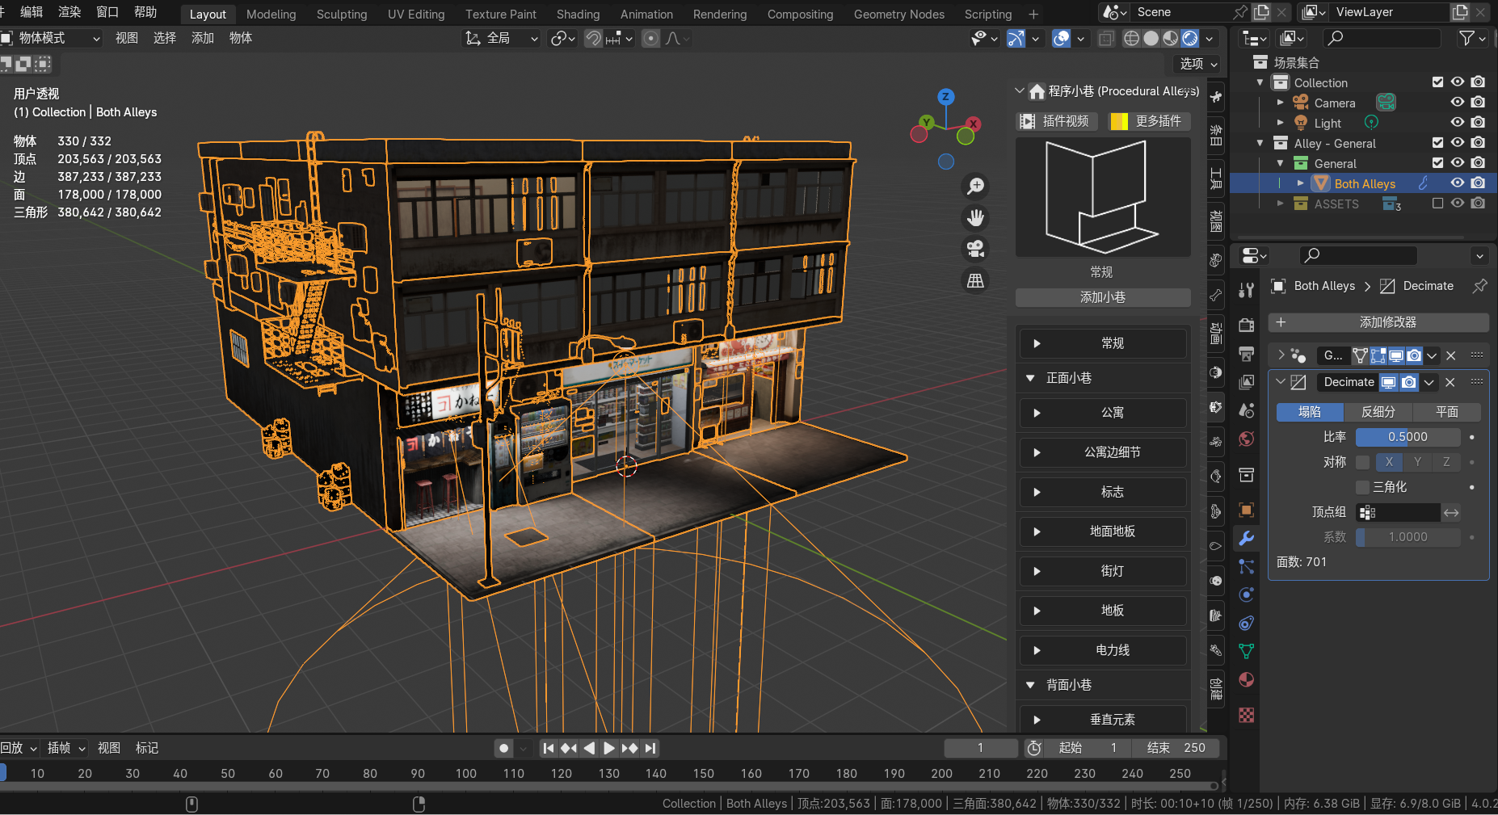Open the Scene properties tab
Image resolution: width=1498 pixels, height=815 pixels.
pyautogui.click(x=1247, y=410)
